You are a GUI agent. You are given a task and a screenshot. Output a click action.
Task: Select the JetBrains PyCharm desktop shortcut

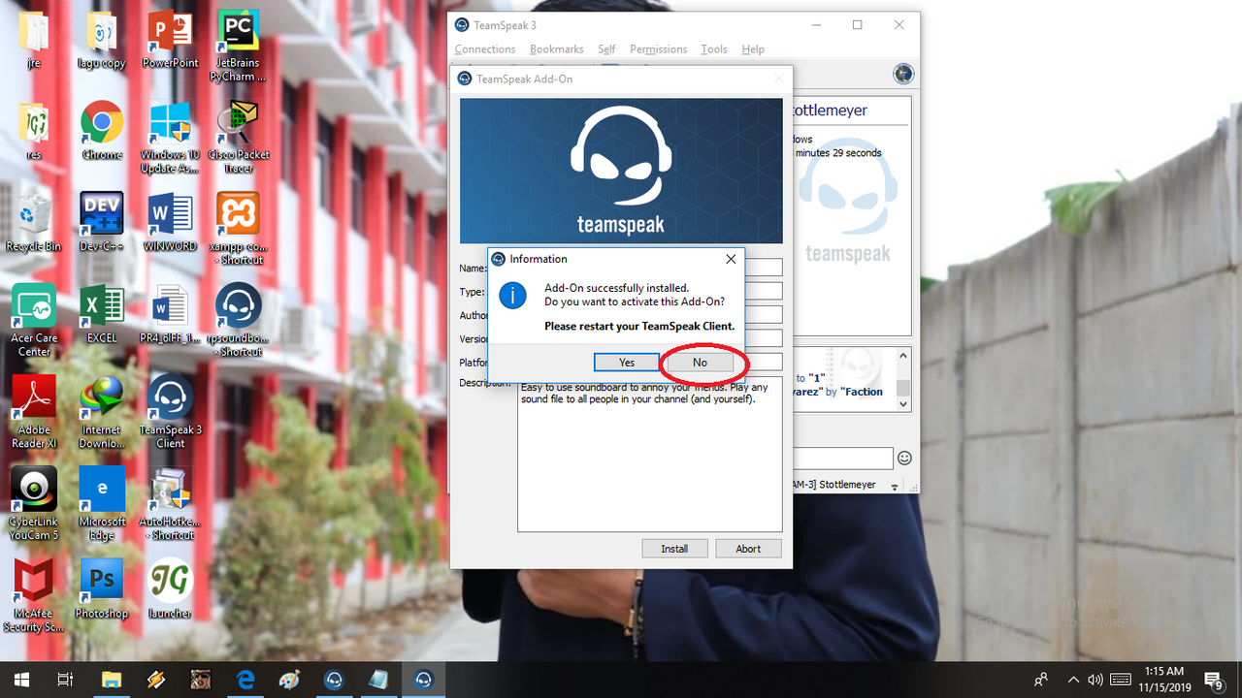(x=238, y=47)
